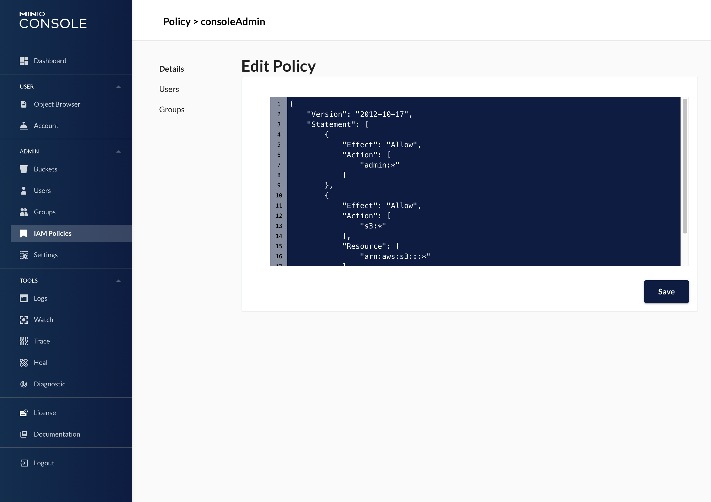This screenshot has height=502, width=711.
Task: Switch to the Groups policy tab
Action: point(172,109)
